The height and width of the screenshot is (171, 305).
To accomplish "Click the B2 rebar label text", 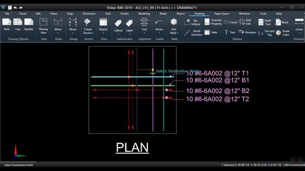I will (x=217, y=91).
